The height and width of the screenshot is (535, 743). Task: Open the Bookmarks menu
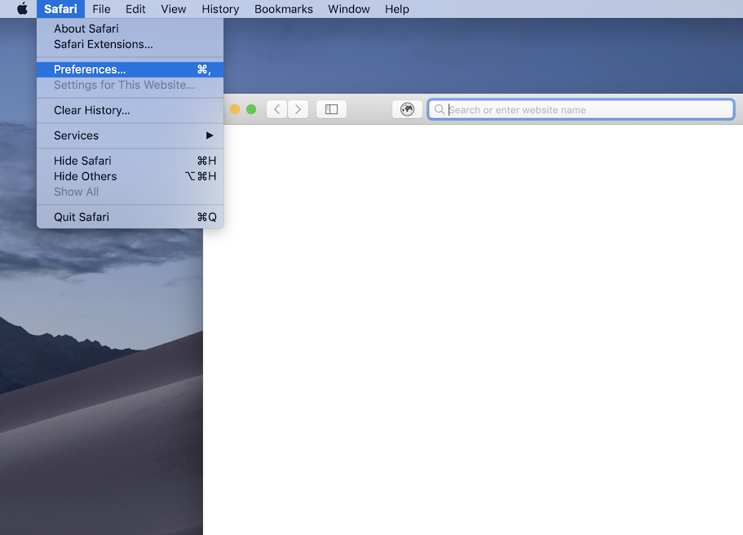[283, 9]
